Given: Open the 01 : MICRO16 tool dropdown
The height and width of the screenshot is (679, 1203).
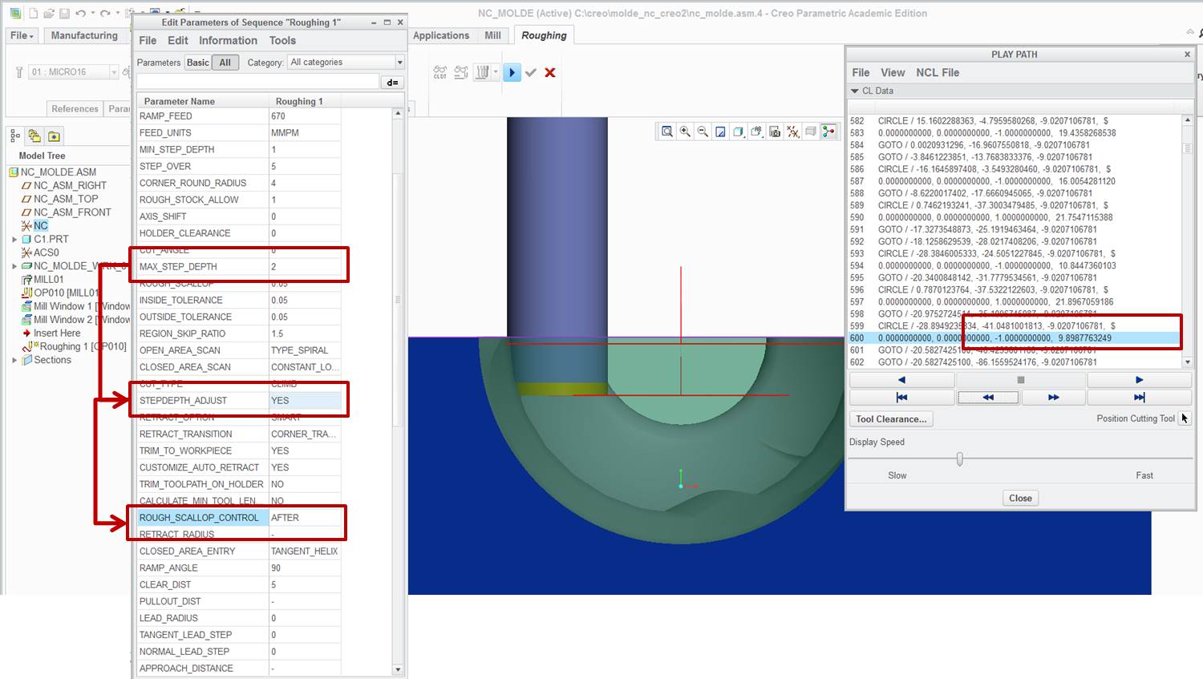Looking at the screenshot, I should 113,72.
